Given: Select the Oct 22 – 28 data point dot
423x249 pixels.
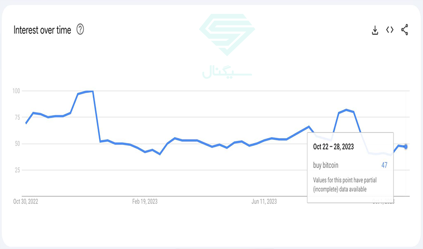Looking at the screenshot, I should pos(405,147).
